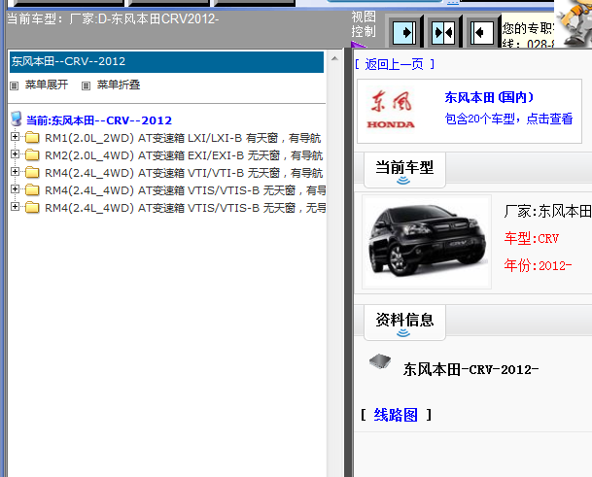Click the 菜单折叠 list icon

click(87, 85)
